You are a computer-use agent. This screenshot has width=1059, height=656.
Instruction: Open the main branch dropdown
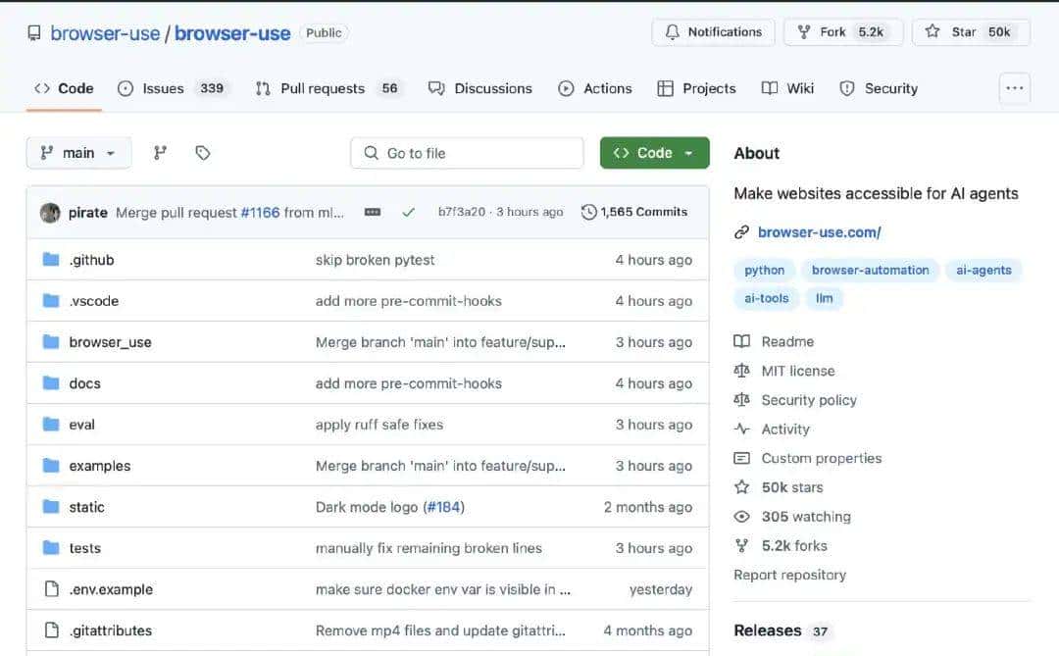(78, 153)
